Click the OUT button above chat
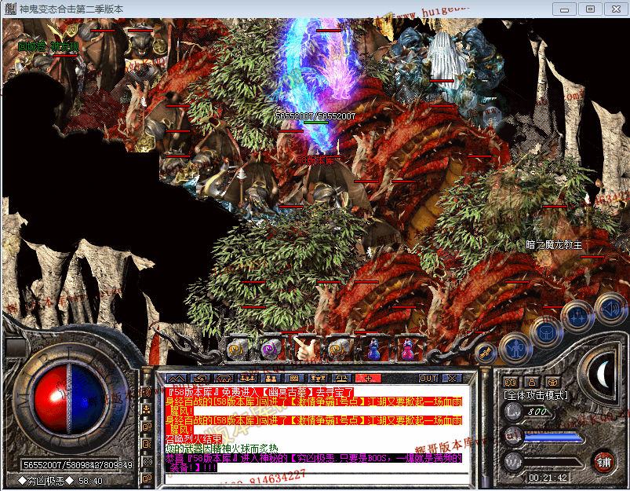 428,379
